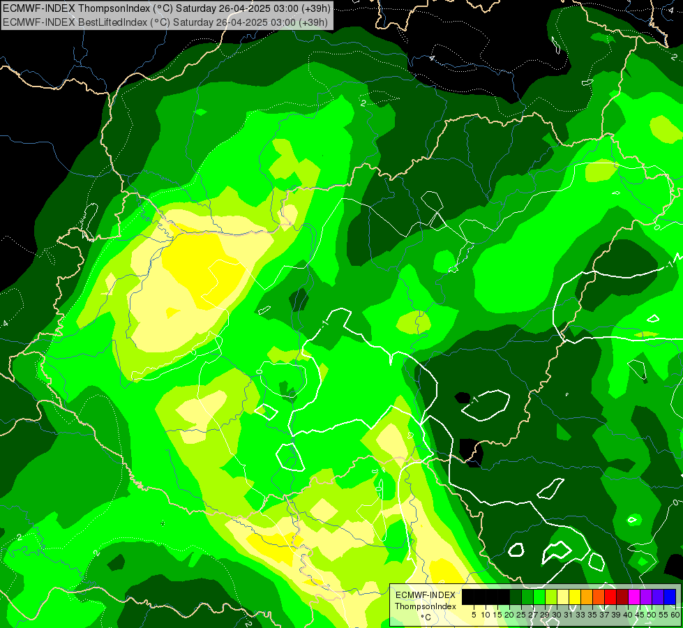Click the legend tick value 29
This screenshot has width=683, height=628.
(544, 615)
